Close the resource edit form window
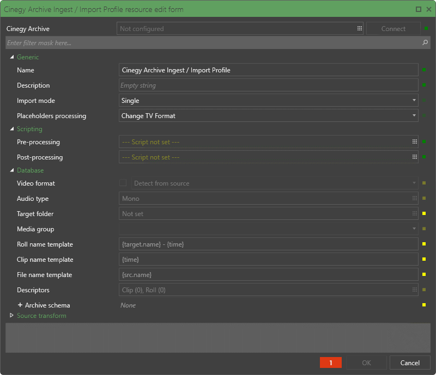Image resolution: width=436 pixels, height=375 pixels. (x=429, y=9)
